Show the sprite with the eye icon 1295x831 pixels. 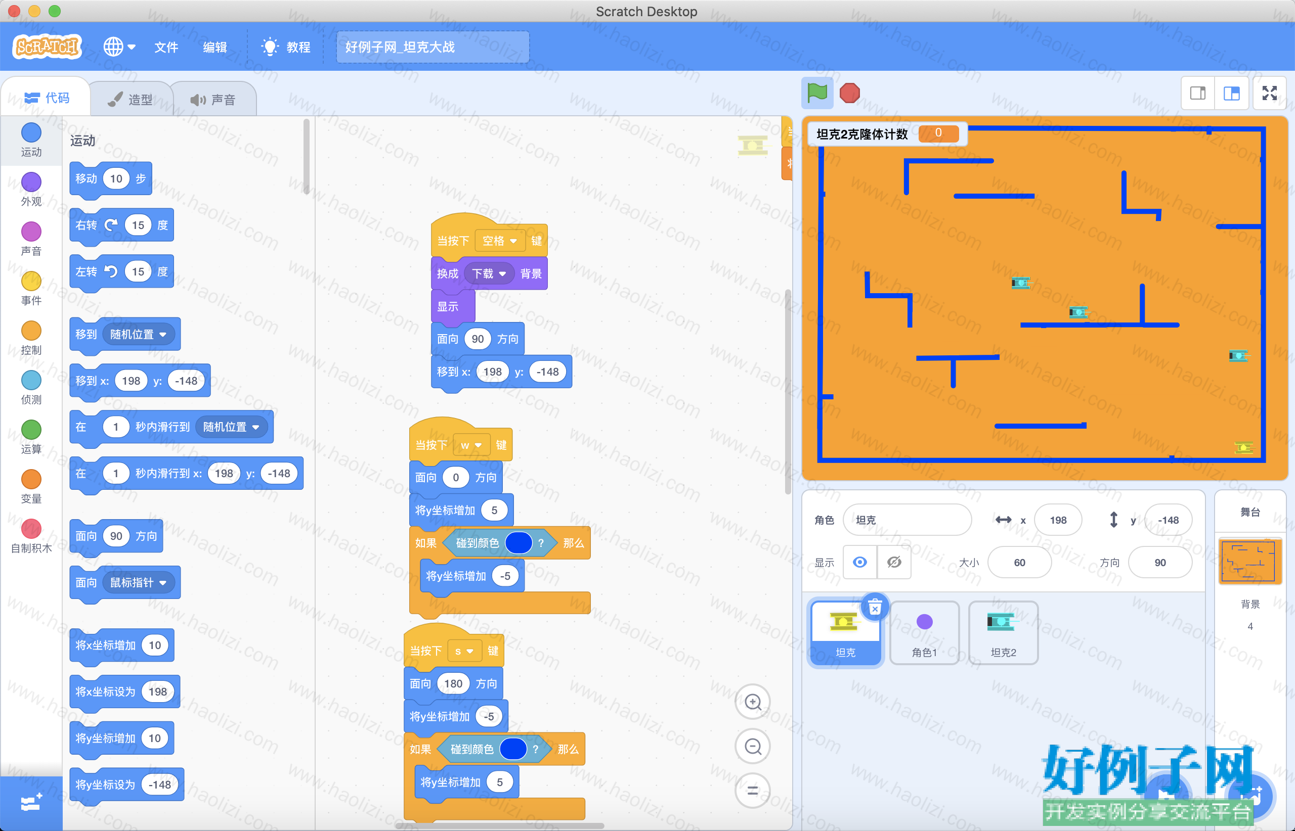pos(860,562)
